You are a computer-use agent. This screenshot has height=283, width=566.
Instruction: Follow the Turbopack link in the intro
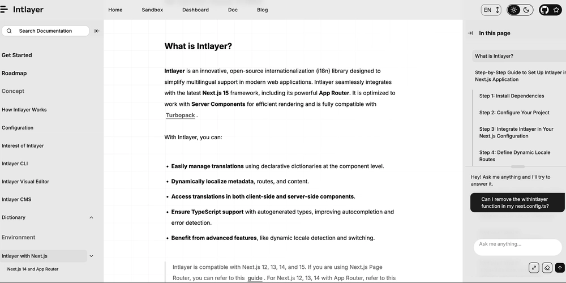(x=180, y=115)
